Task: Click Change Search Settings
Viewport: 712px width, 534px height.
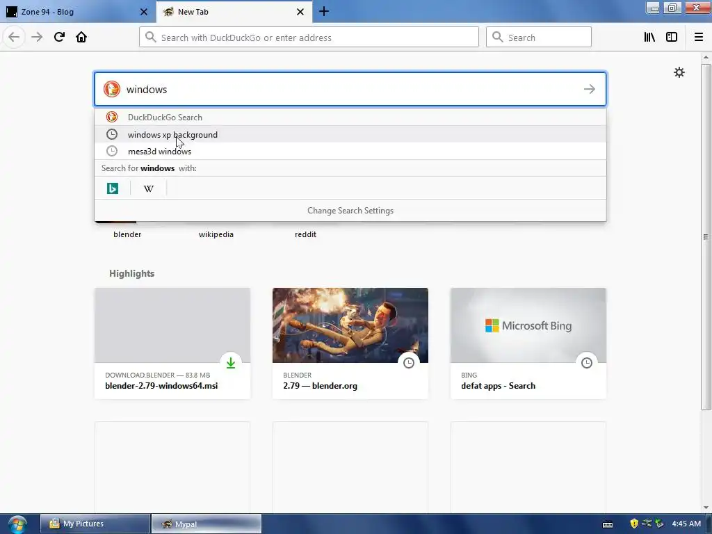Action: point(350,211)
